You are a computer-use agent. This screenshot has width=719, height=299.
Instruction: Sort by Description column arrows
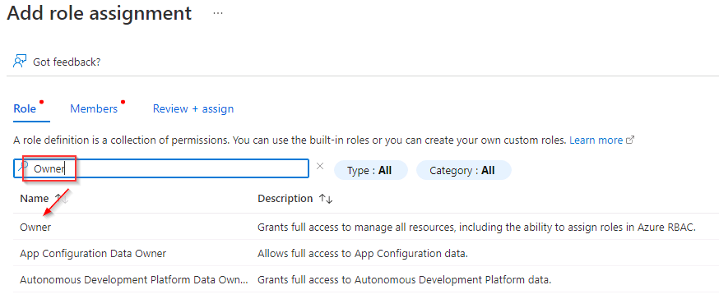(x=326, y=199)
